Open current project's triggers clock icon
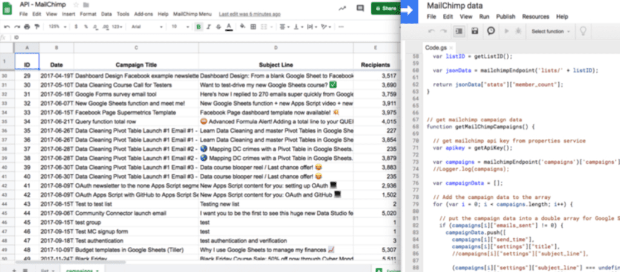The width and height of the screenshot is (620, 272). [x=490, y=31]
